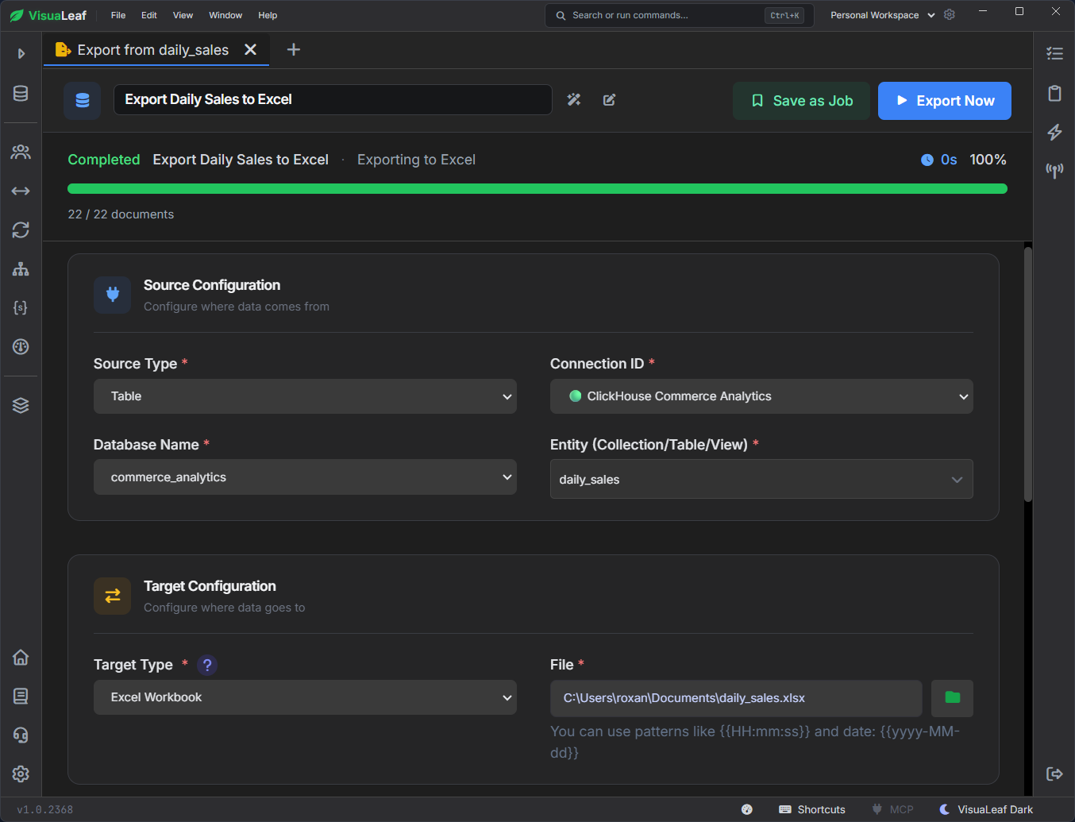Click the Source Configuration plug icon
This screenshot has height=822, width=1075.
pos(112,295)
